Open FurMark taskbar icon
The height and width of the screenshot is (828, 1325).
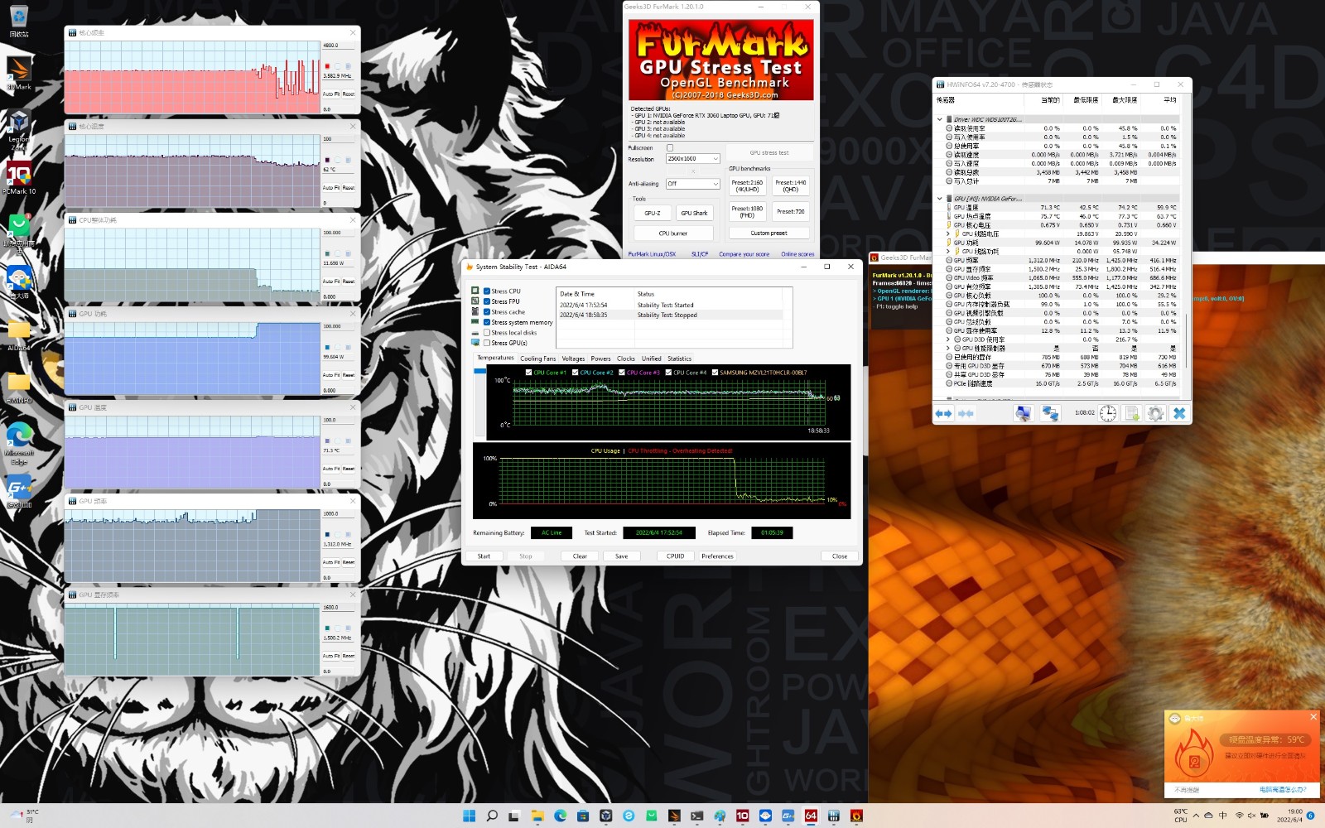(x=856, y=816)
